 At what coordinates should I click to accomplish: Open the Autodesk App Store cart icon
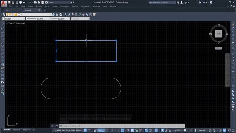tap(200, 3)
